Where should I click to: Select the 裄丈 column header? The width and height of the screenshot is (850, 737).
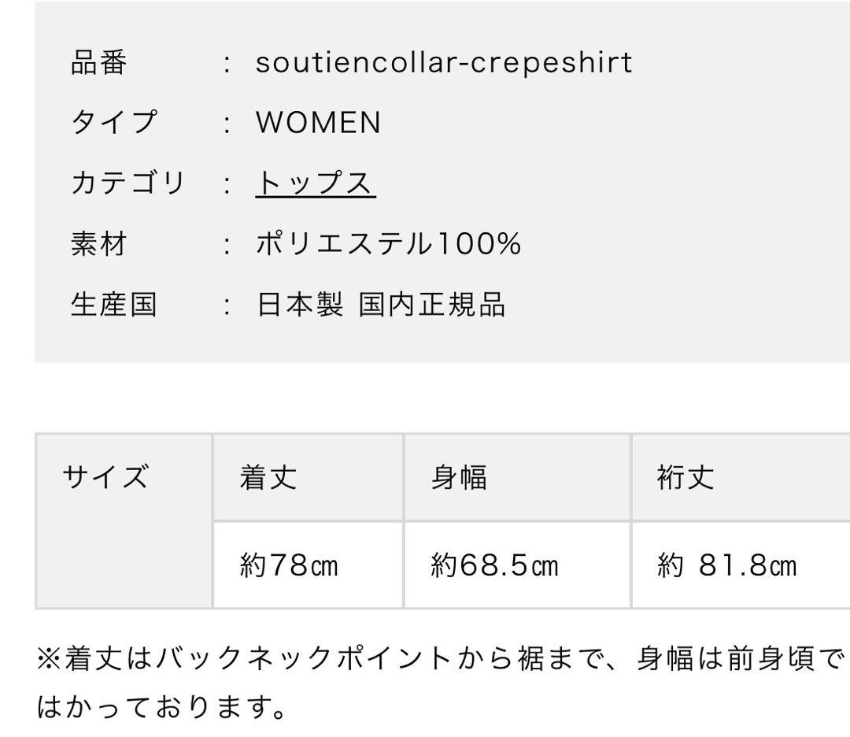pos(686,477)
